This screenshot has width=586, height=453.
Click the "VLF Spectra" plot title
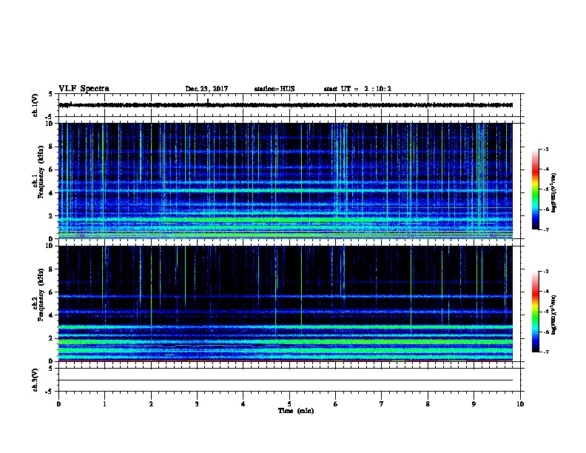coord(84,89)
